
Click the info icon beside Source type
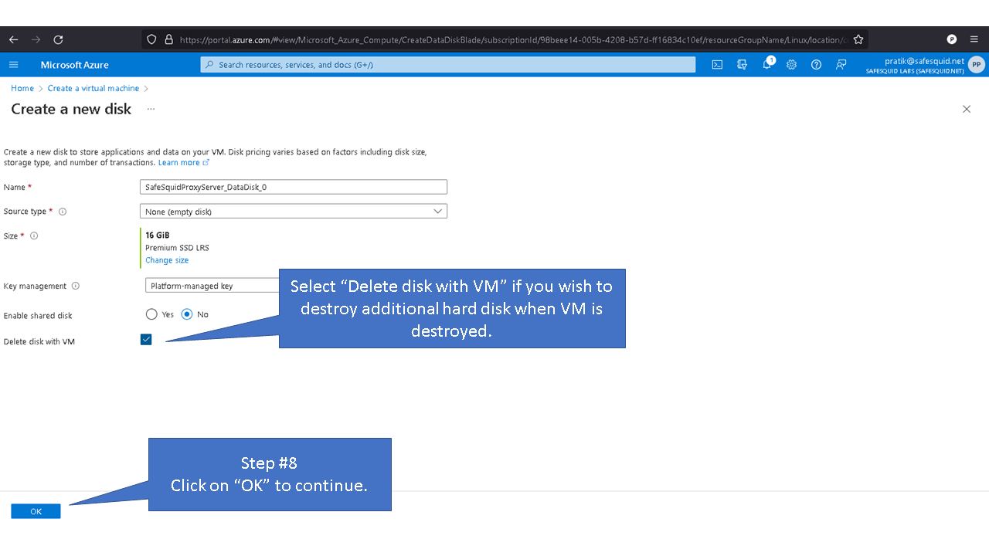pyautogui.click(x=63, y=212)
